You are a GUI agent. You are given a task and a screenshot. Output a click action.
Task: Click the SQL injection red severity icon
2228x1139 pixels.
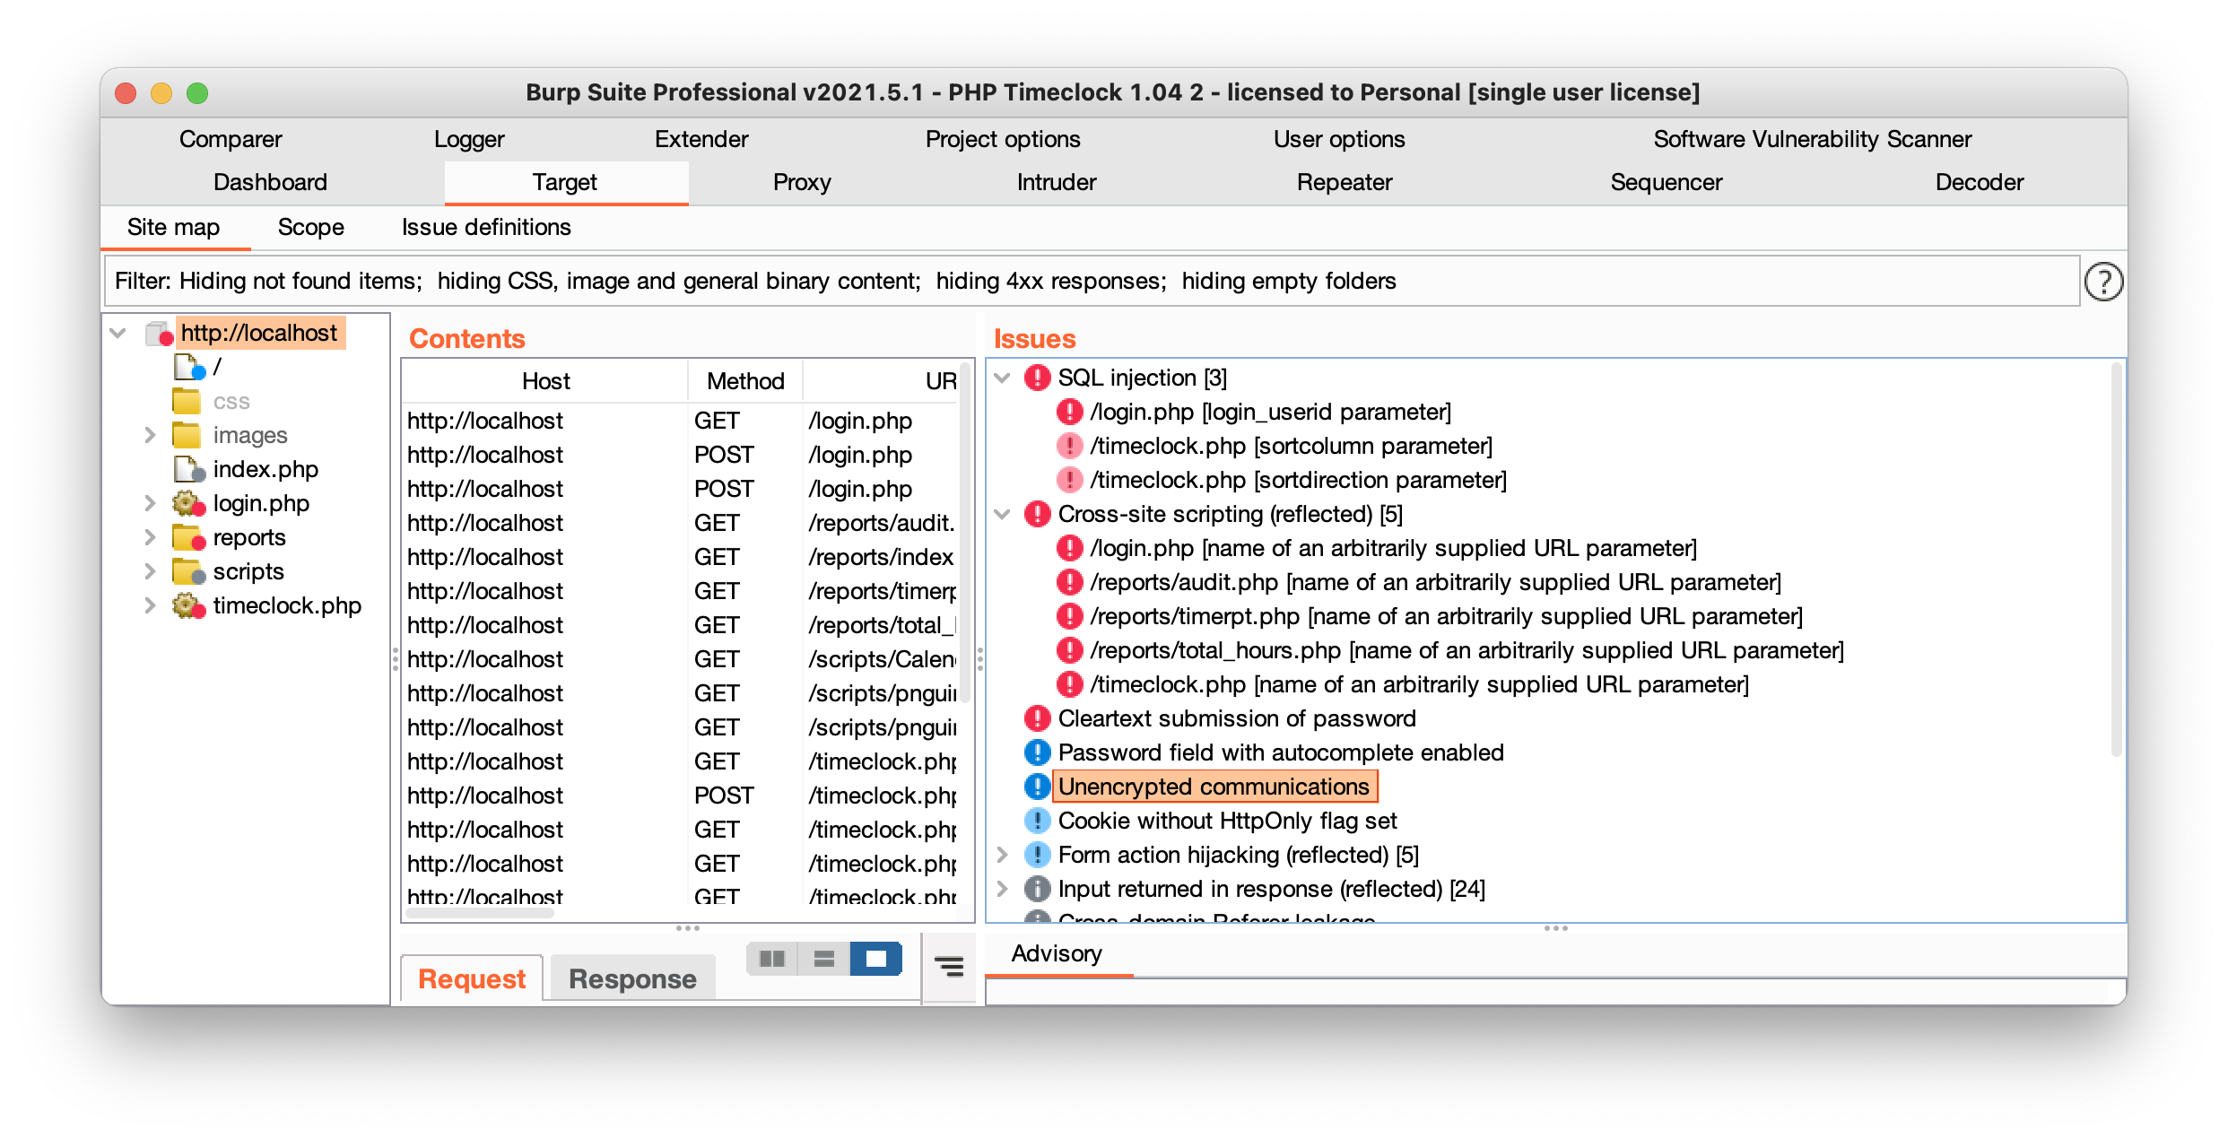[x=1037, y=378]
